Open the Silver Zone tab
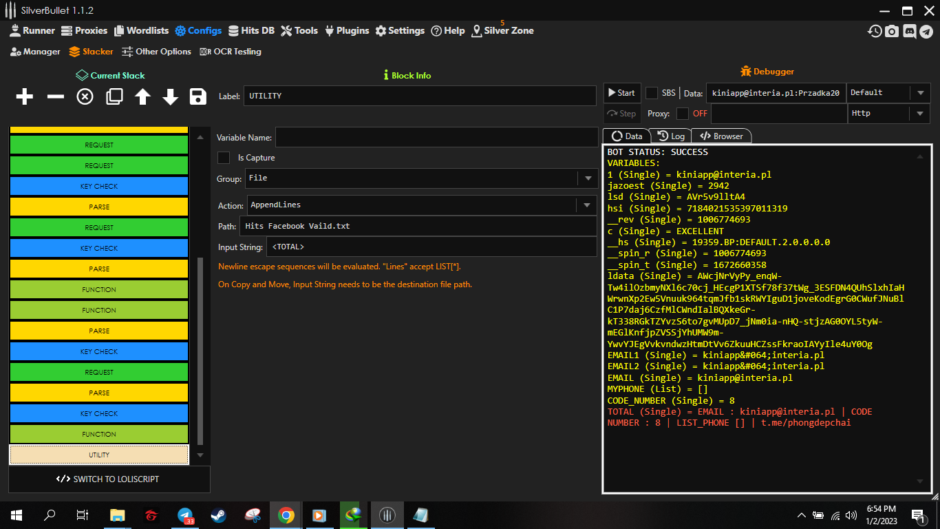The width and height of the screenshot is (940, 529). (x=502, y=30)
